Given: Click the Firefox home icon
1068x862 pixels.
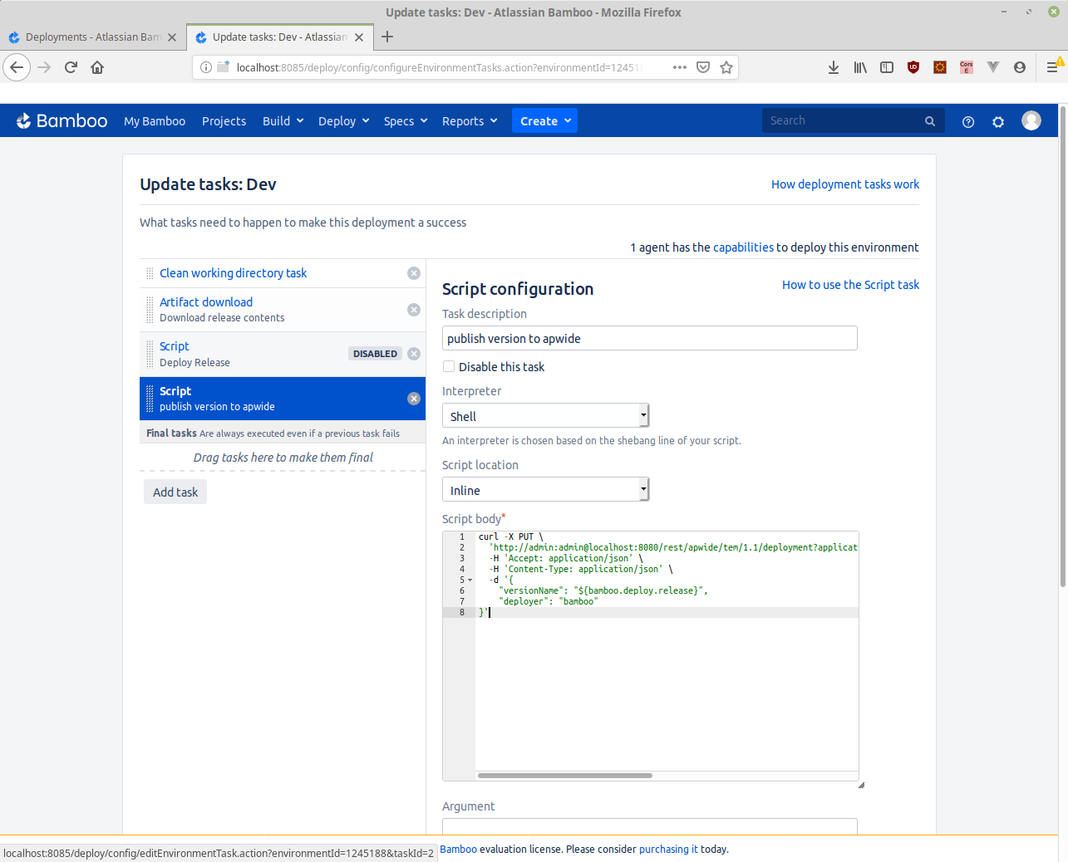Looking at the screenshot, I should coord(97,67).
